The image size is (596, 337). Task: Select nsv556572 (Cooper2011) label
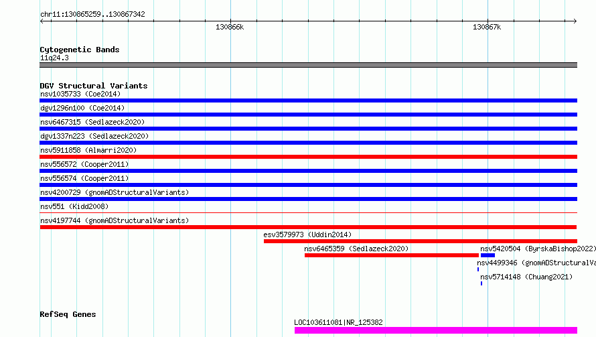pos(84,164)
